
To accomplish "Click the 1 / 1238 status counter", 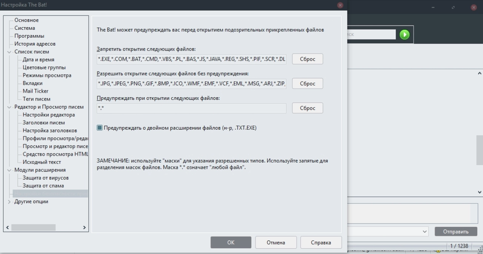I will point(459,246).
